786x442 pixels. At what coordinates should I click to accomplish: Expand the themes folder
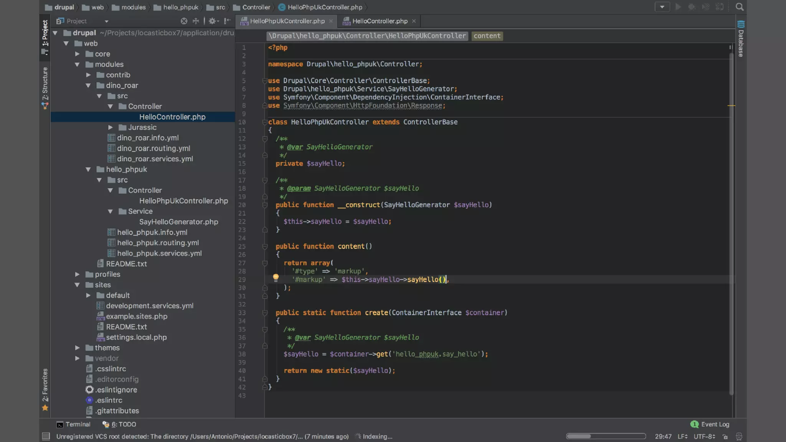[78, 348]
